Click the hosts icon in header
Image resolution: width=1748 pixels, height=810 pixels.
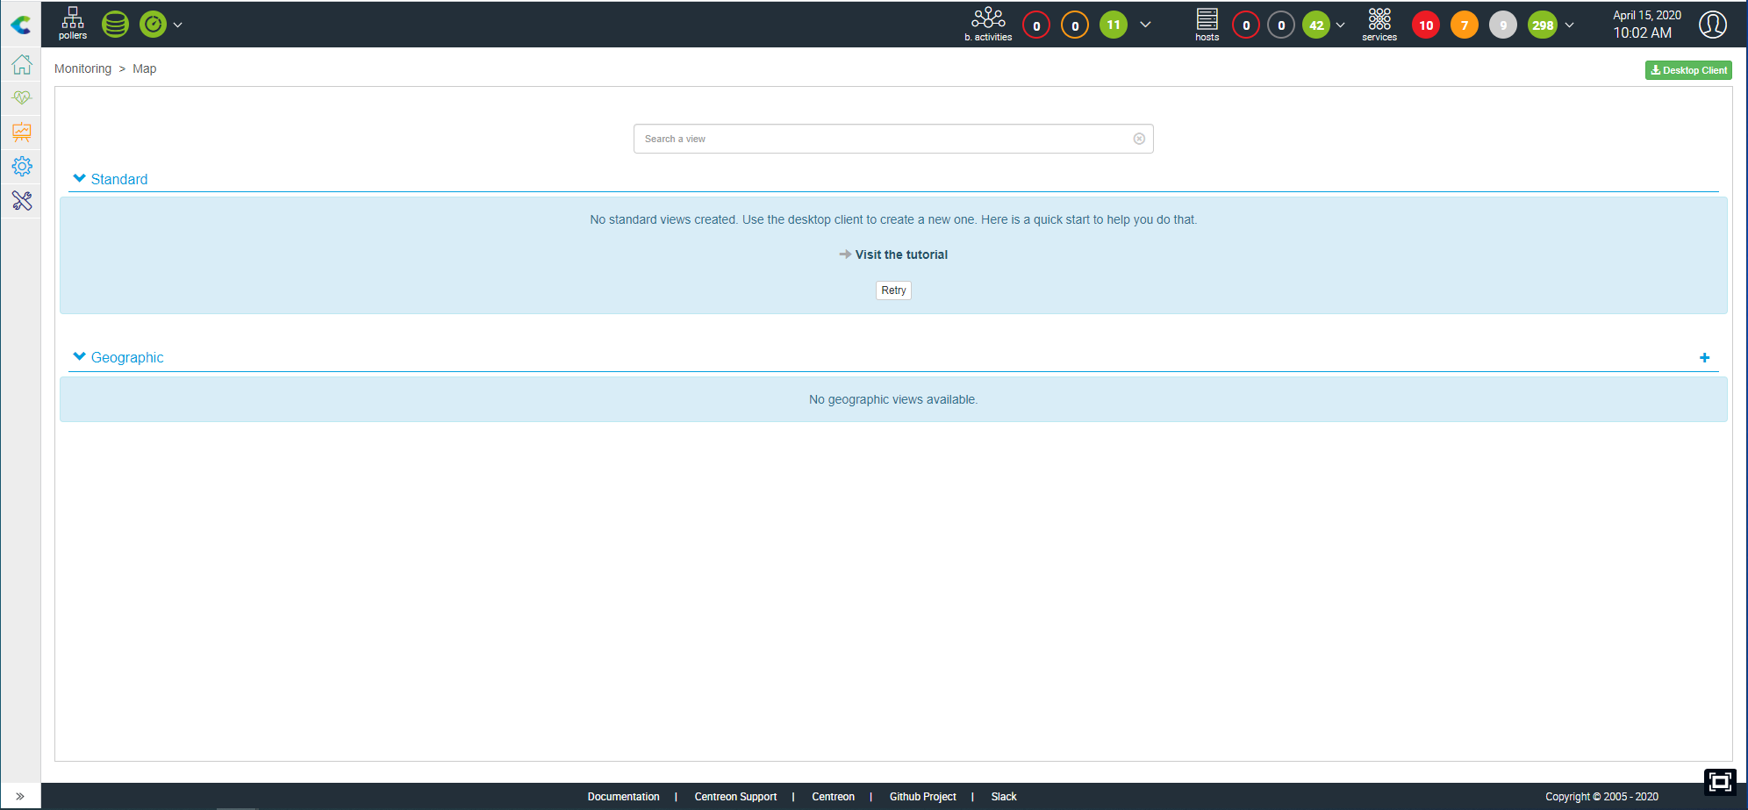(1207, 24)
